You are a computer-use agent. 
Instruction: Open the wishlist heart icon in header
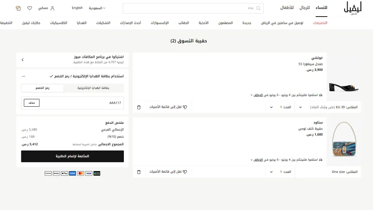pos(29,8)
